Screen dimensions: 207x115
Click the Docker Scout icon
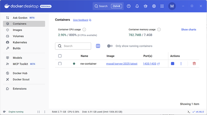(x=8, y=79)
